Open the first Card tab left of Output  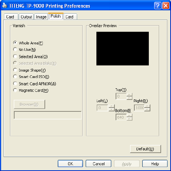click(11, 17)
